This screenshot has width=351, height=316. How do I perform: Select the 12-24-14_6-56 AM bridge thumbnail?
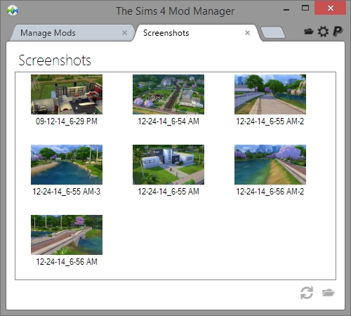tap(67, 235)
